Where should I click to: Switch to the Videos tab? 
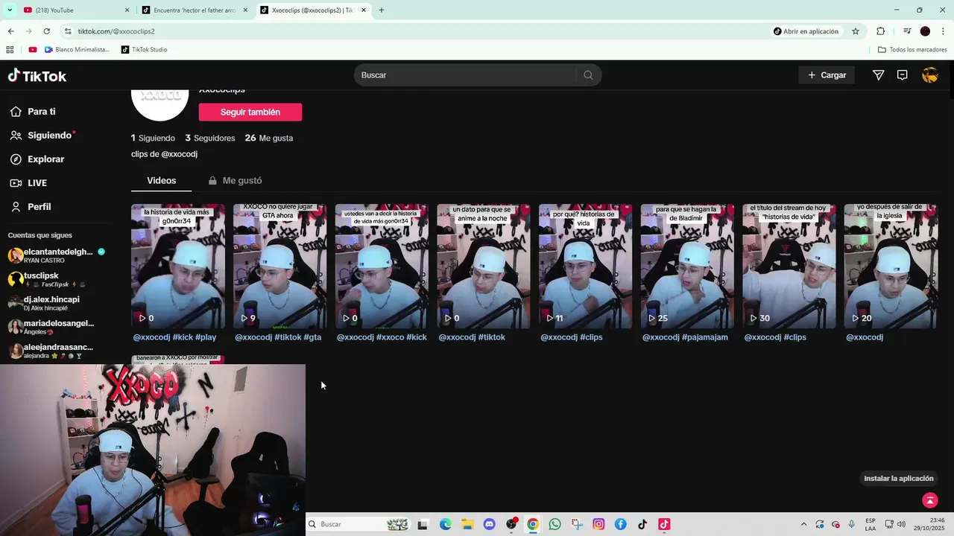pyautogui.click(x=162, y=181)
